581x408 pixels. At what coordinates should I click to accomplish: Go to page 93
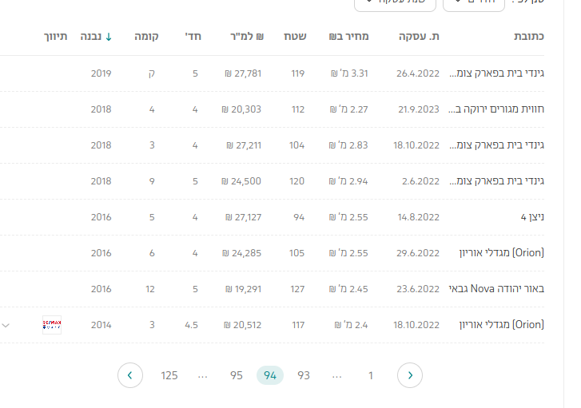304,375
